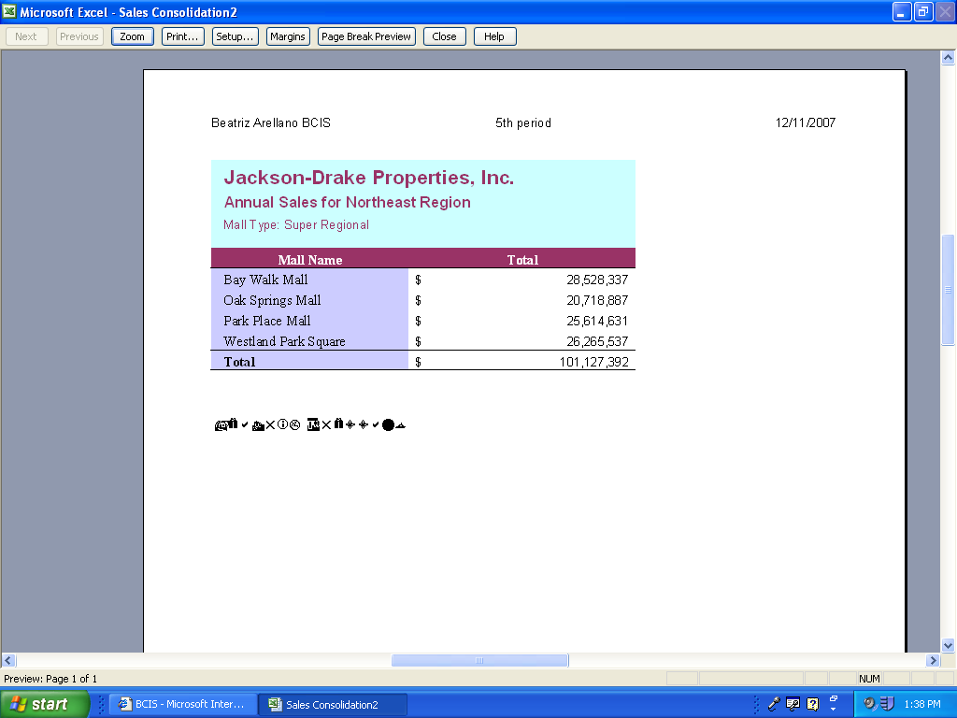Close the print preview using Close button

click(x=444, y=36)
